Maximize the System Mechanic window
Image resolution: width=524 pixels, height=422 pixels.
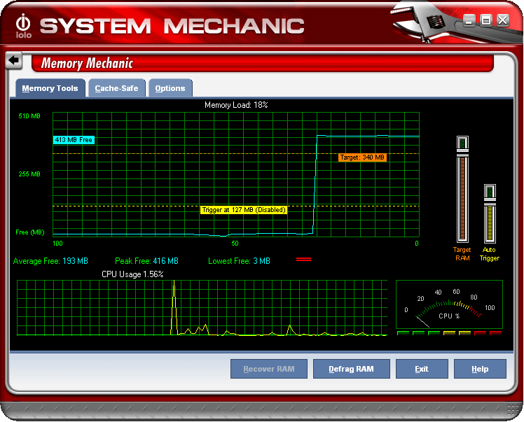tap(486, 20)
